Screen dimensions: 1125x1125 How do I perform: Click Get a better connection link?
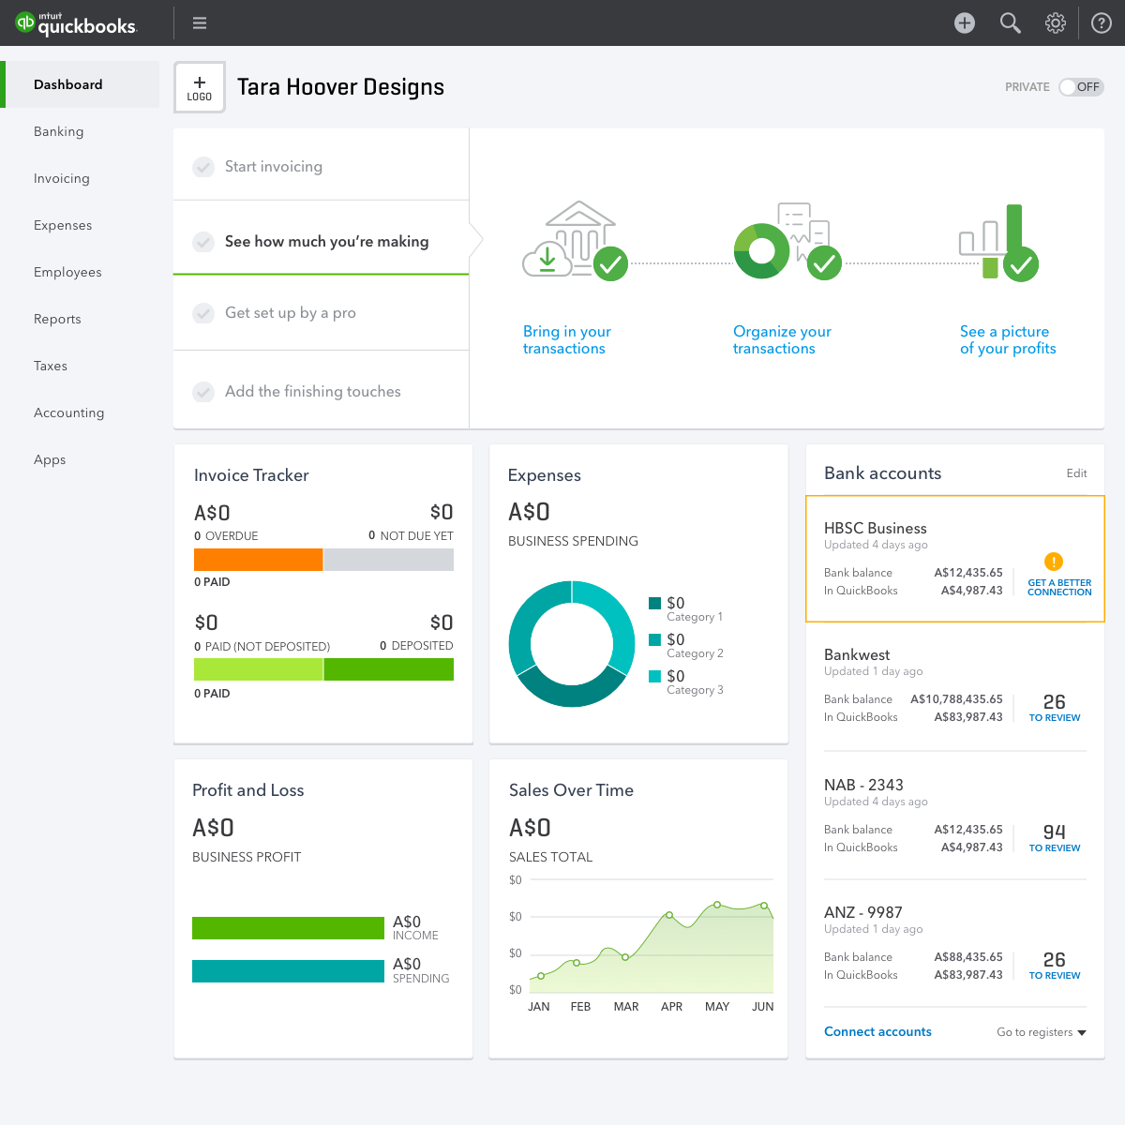[x=1059, y=587]
